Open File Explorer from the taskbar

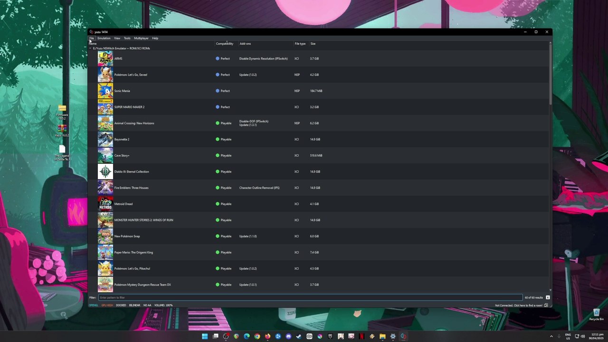(x=382, y=336)
